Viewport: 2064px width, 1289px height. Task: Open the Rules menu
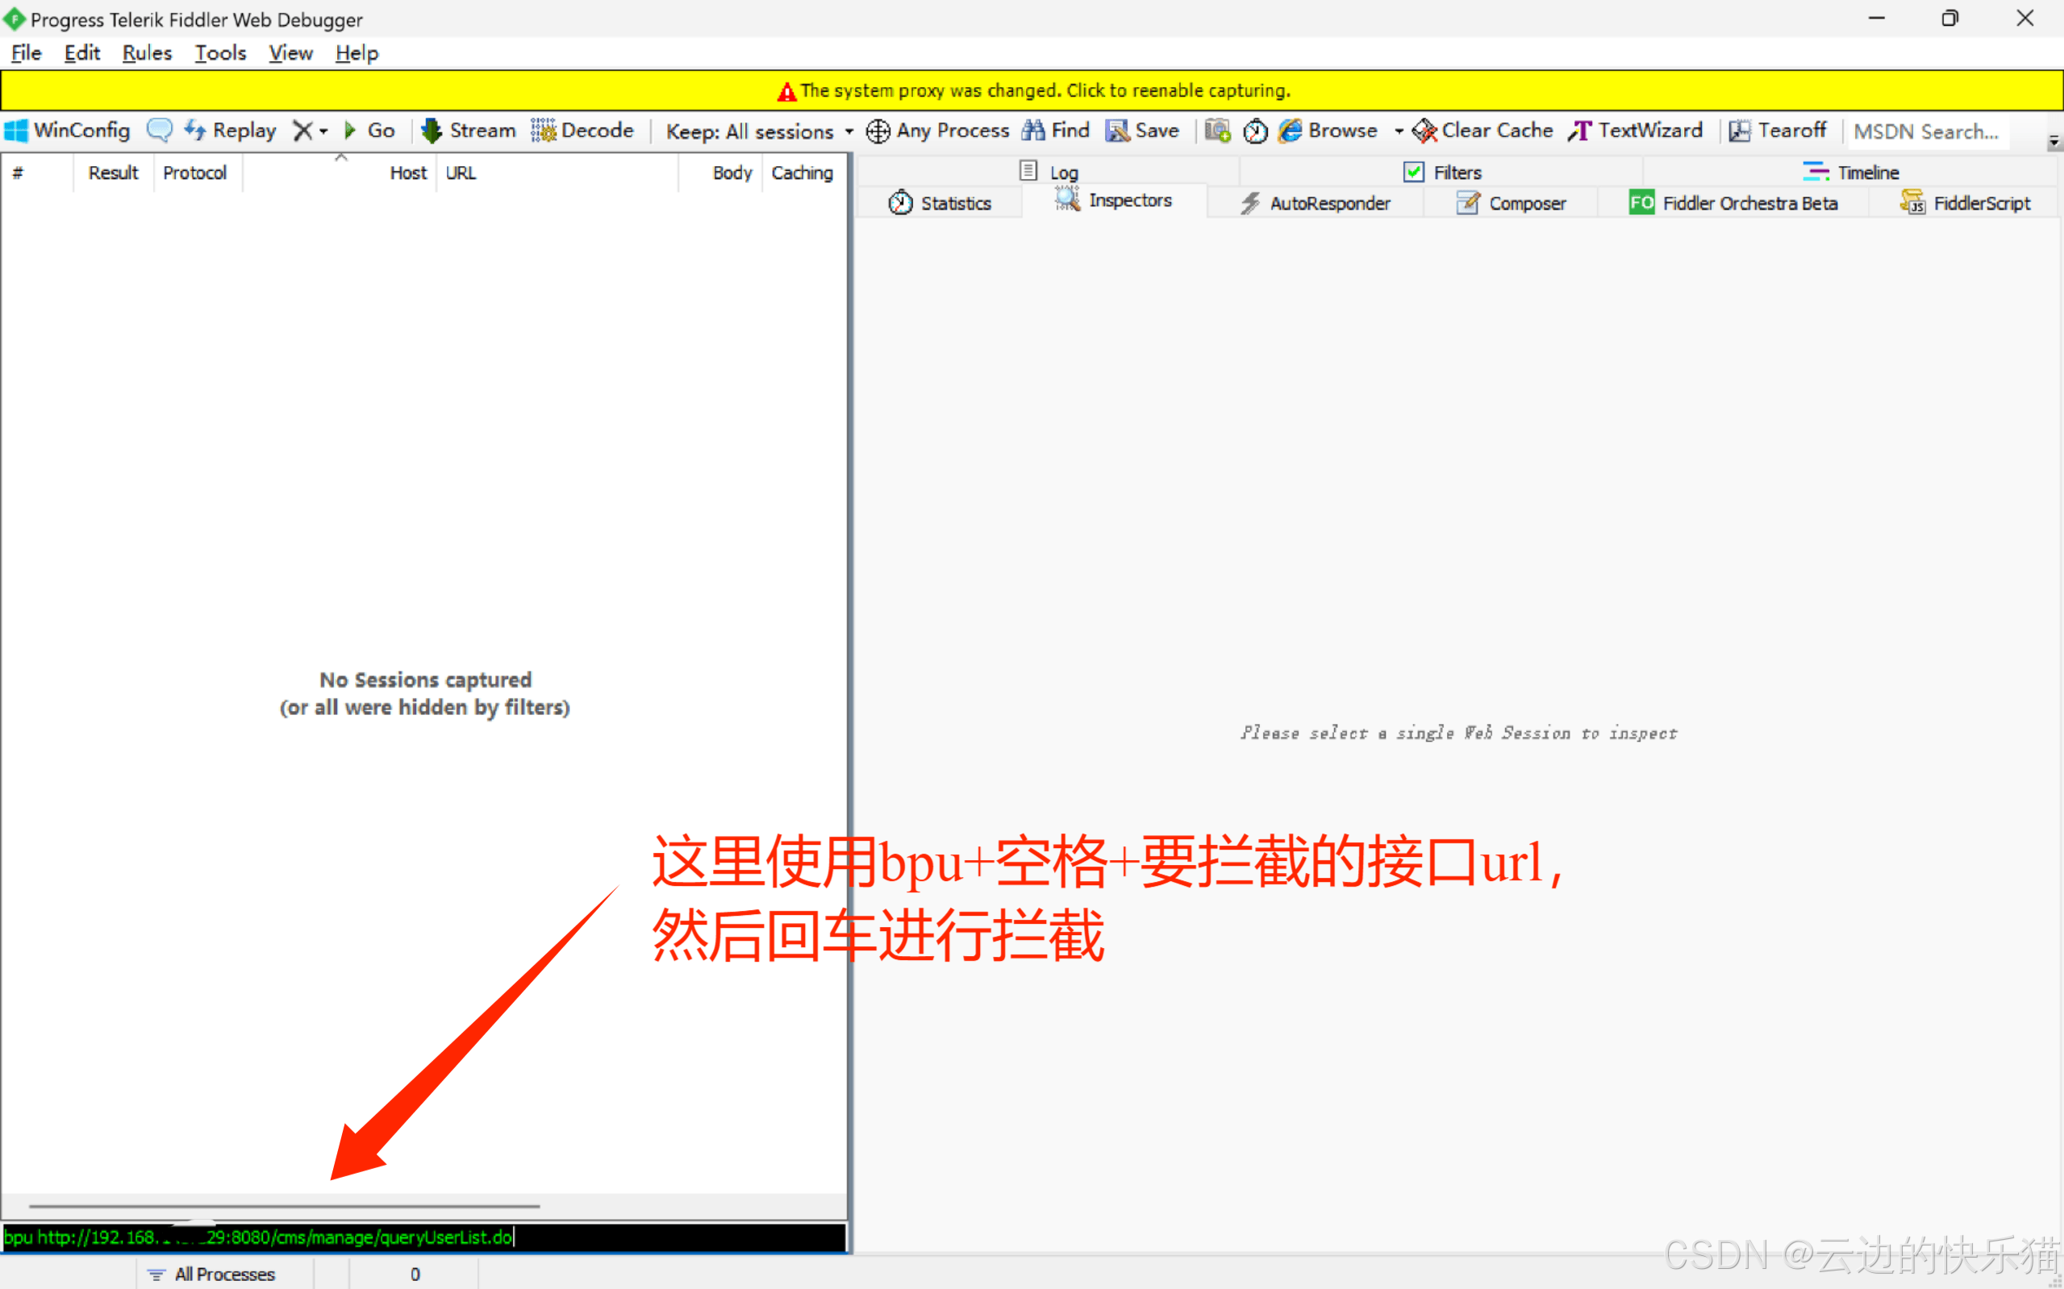click(147, 53)
